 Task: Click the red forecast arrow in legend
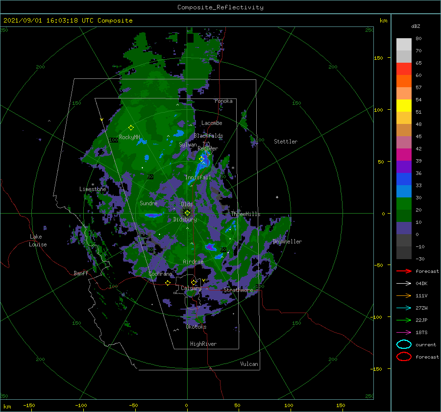[404, 271]
